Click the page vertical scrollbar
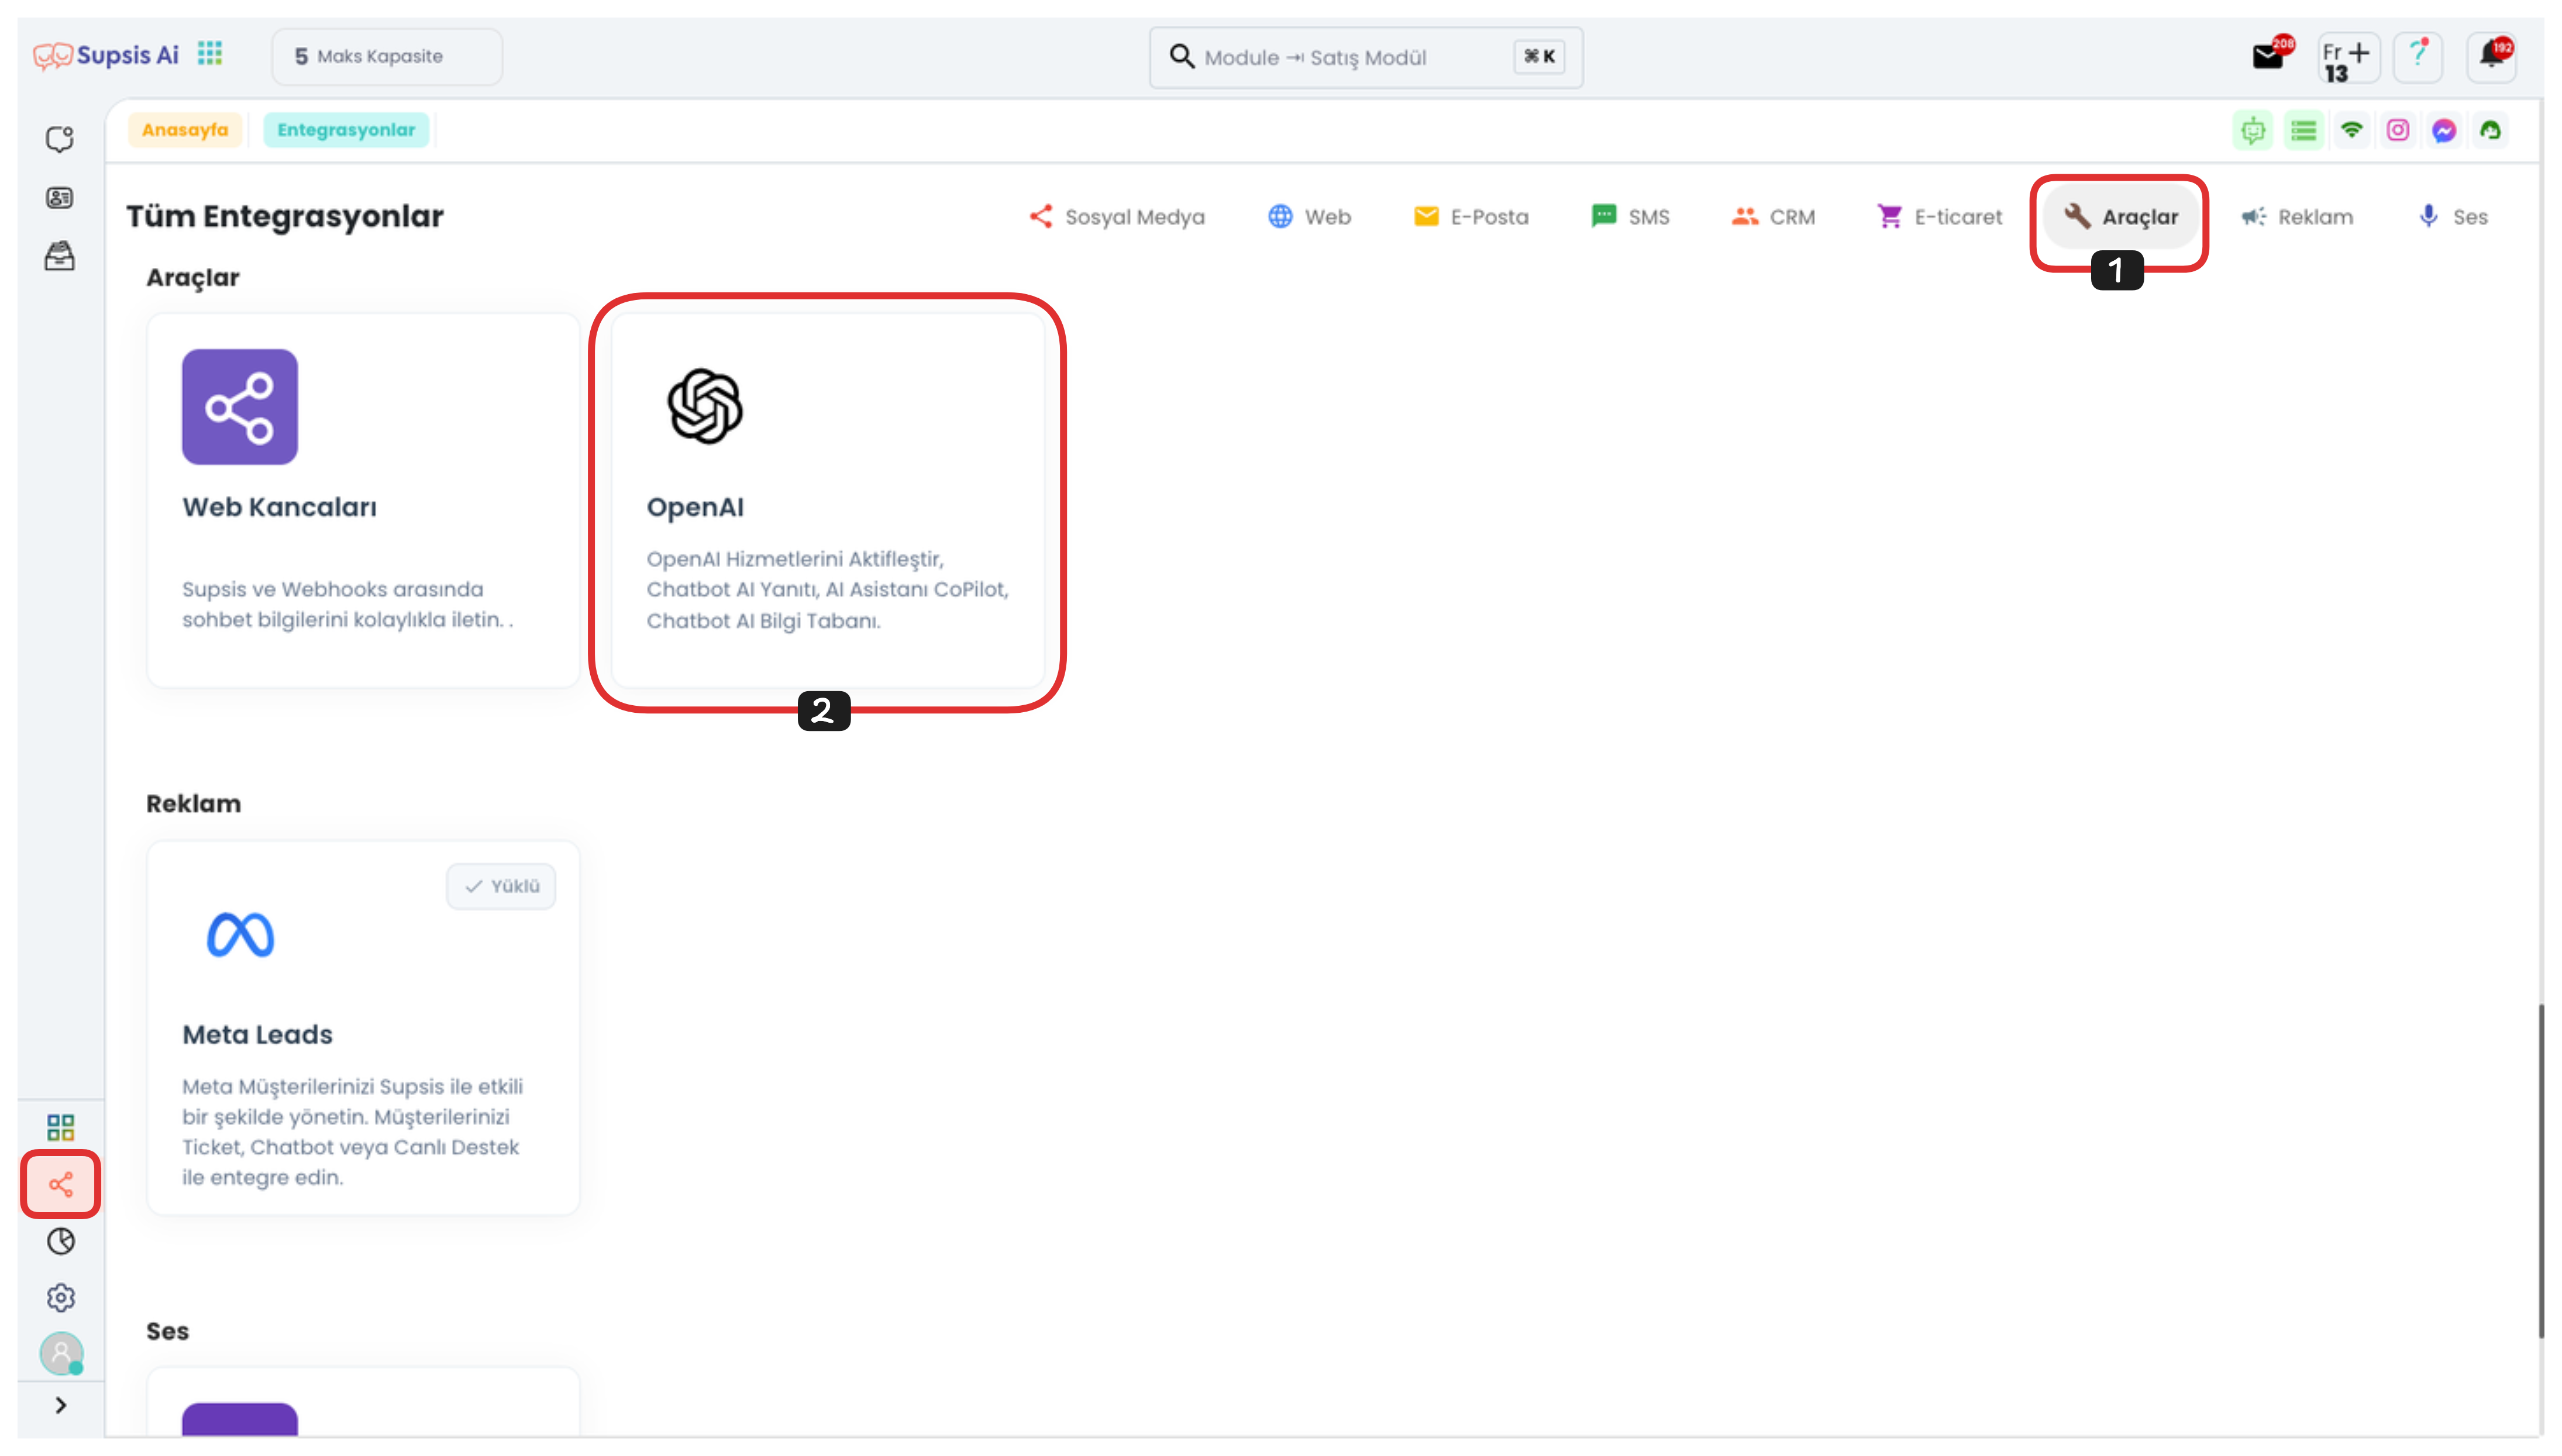 coord(2540,1172)
